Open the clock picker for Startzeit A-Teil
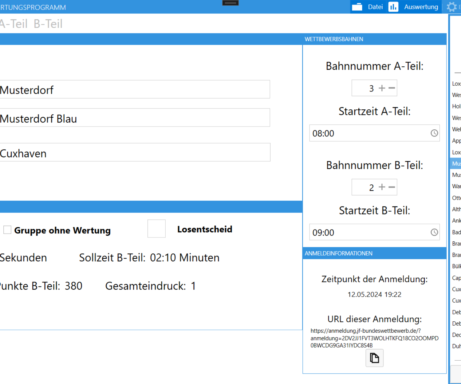The height and width of the screenshot is (384, 461). point(434,133)
